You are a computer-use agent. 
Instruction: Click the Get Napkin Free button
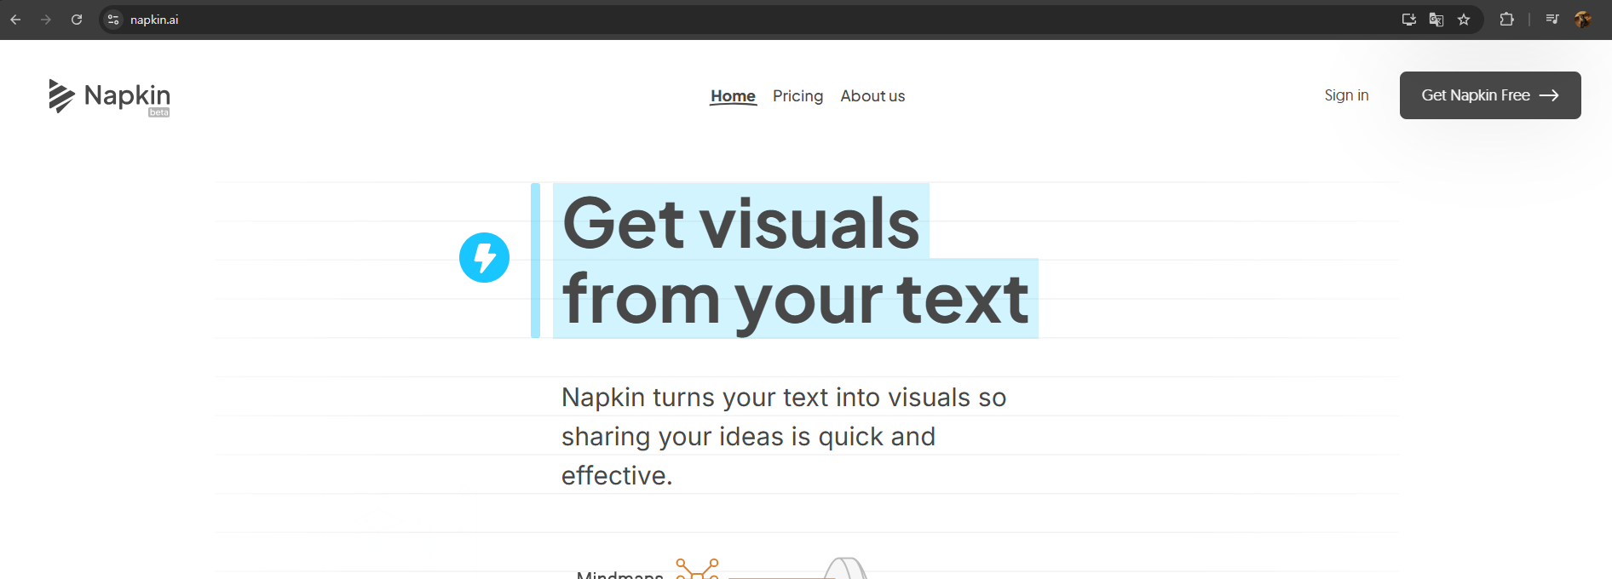(1490, 95)
